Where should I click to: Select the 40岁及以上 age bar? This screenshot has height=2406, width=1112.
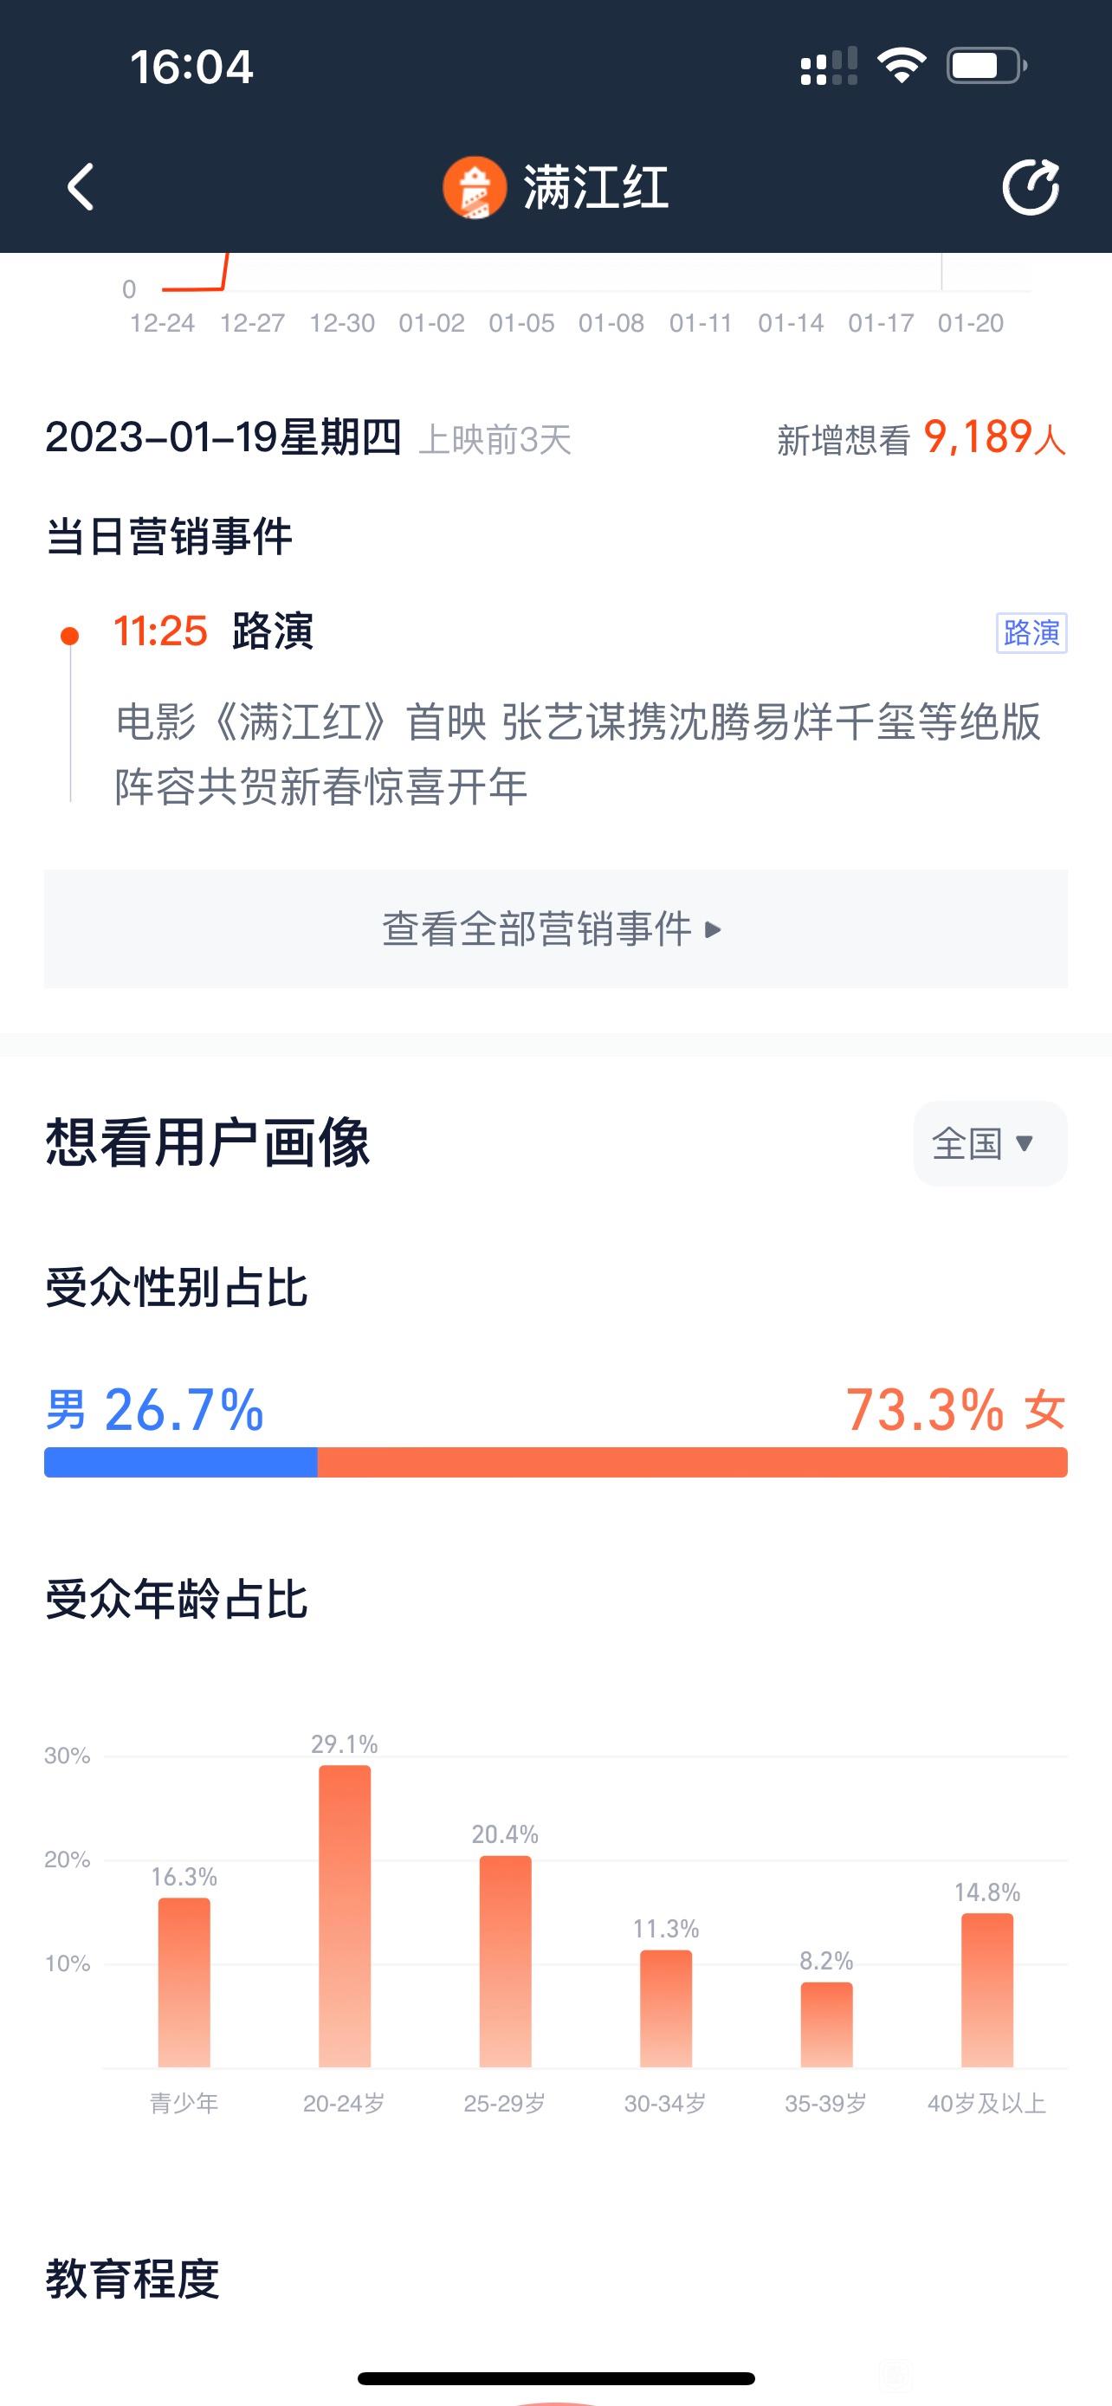pyautogui.click(x=987, y=1989)
